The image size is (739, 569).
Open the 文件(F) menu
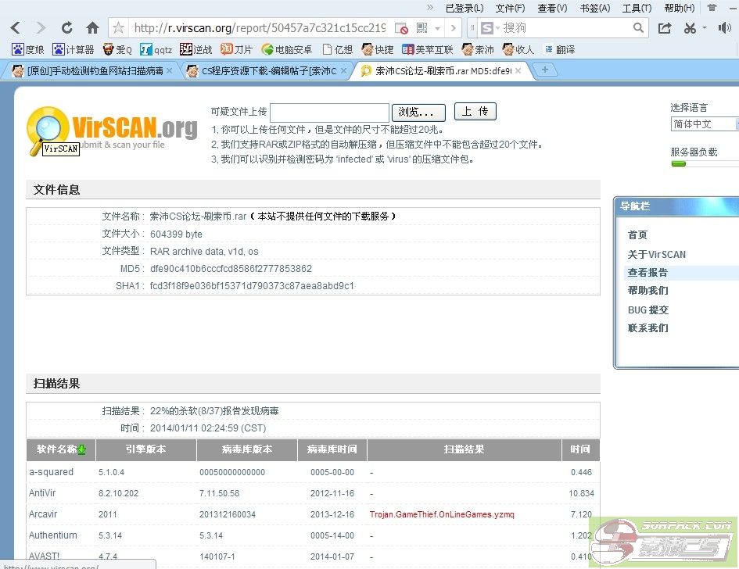(x=510, y=8)
